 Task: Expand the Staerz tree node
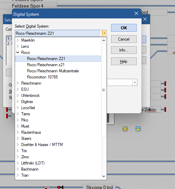point(18,139)
